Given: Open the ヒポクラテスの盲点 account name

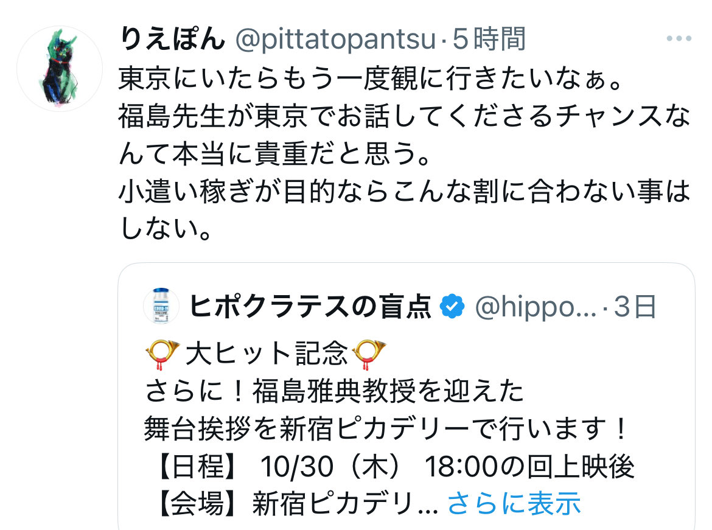Looking at the screenshot, I should point(310,307).
